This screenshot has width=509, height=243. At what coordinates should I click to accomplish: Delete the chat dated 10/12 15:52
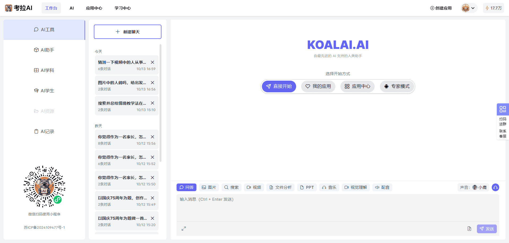point(152,157)
